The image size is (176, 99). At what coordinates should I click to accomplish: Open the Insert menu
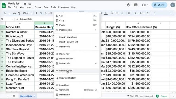(29, 7)
